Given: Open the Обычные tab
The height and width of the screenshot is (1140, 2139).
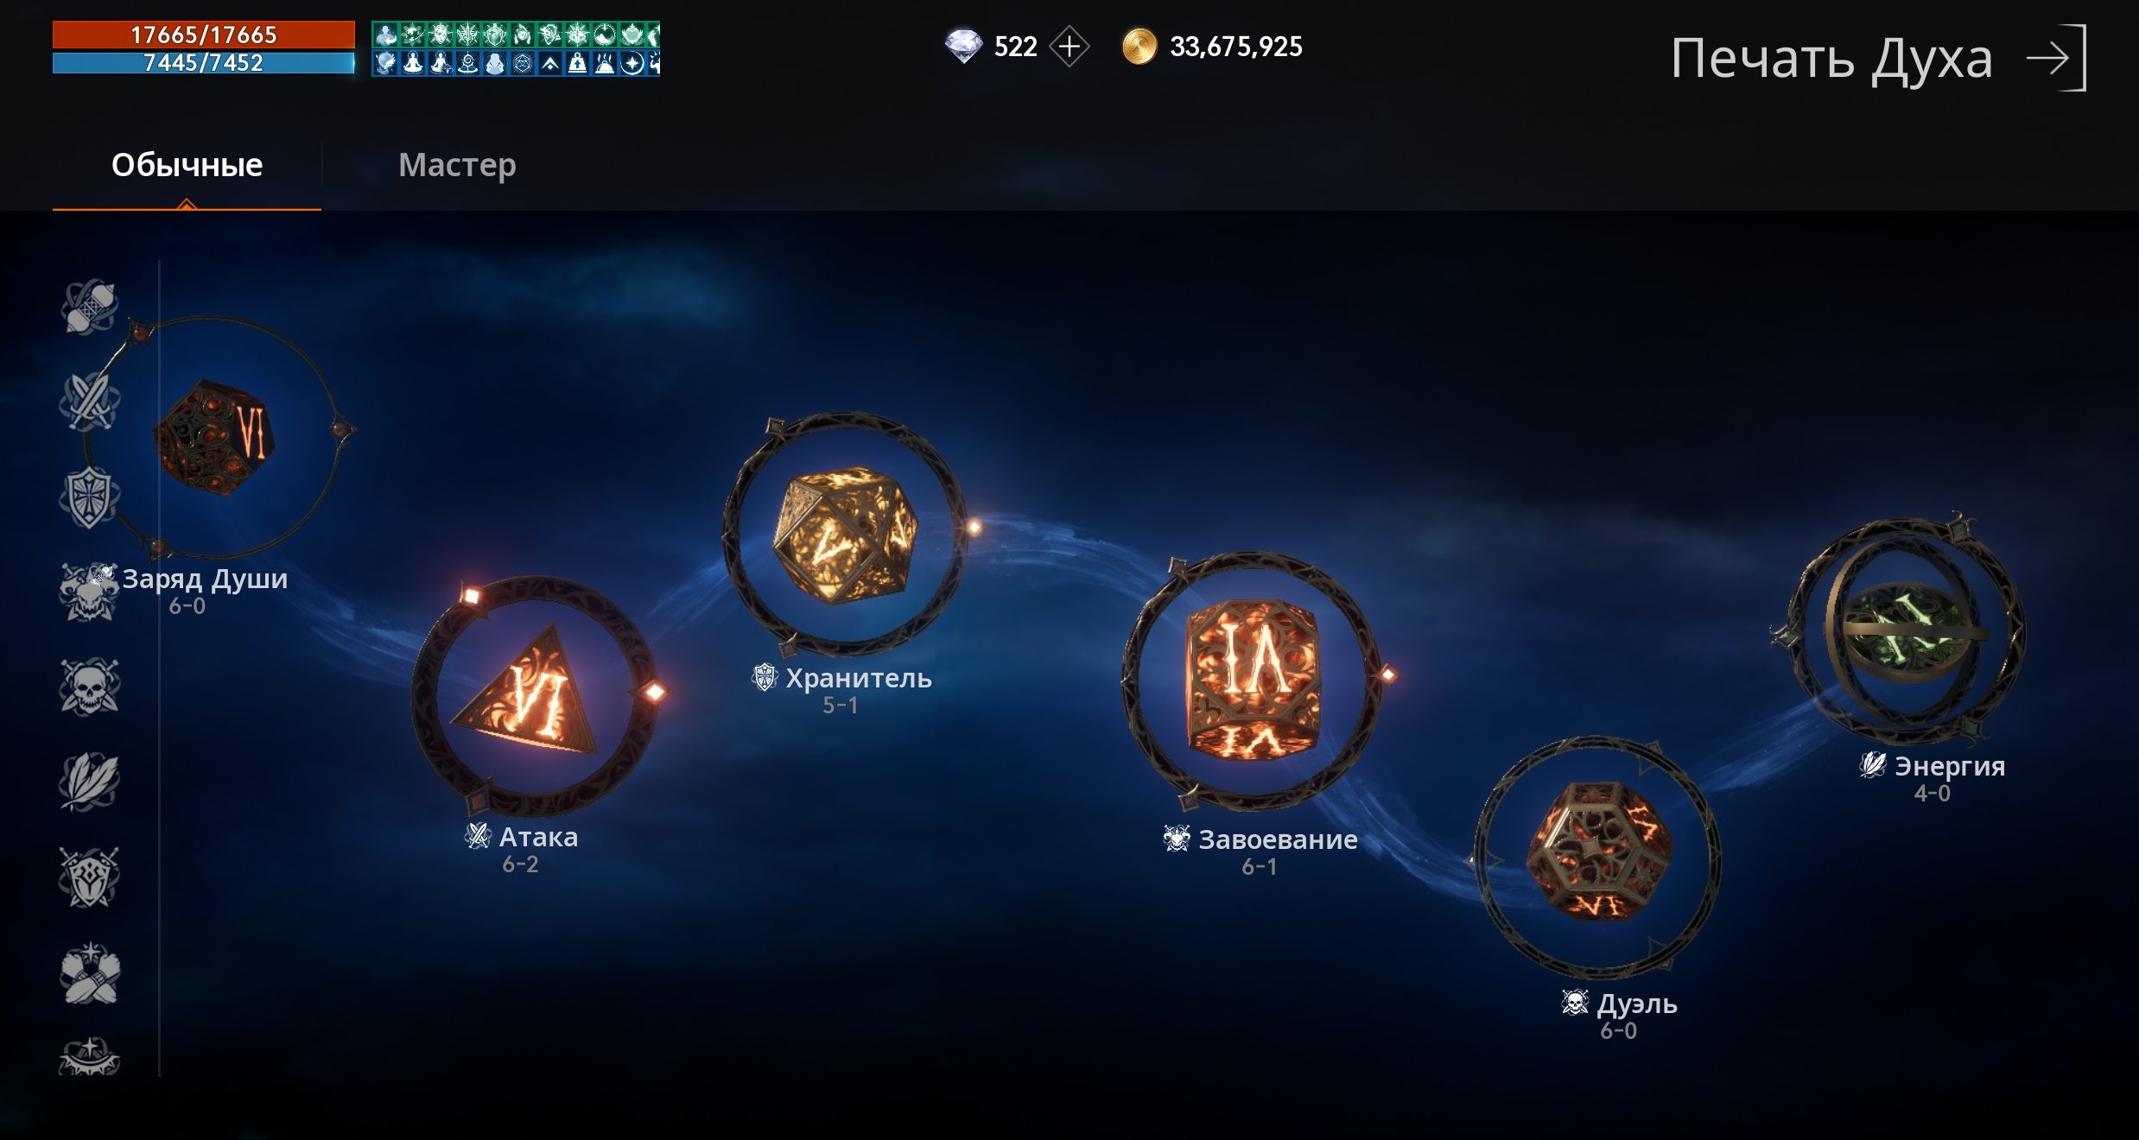Looking at the screenshot, I should (187, 165).
